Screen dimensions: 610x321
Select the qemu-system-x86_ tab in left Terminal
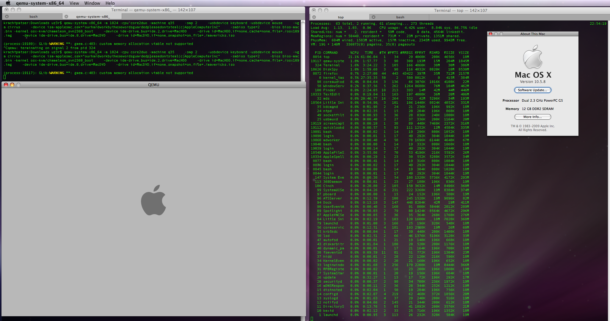[93, 17]
